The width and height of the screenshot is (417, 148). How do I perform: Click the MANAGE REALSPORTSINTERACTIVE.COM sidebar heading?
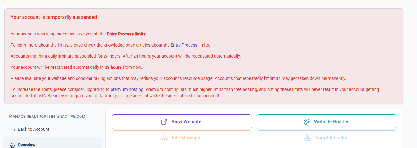tap(47, 117)
